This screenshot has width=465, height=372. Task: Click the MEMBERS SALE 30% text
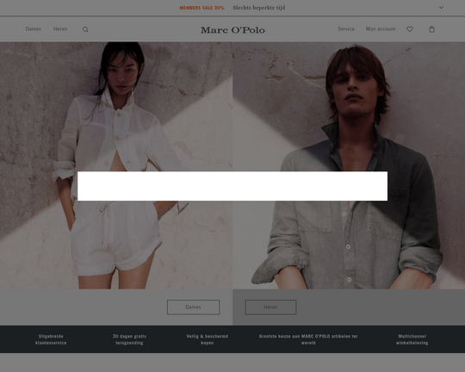click(201, 8)
